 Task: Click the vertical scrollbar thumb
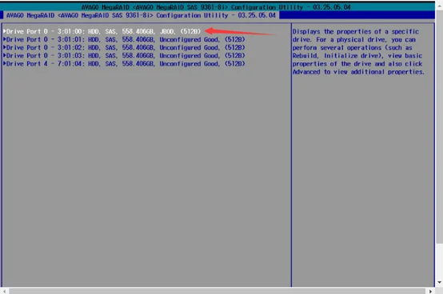coord(439,126)
